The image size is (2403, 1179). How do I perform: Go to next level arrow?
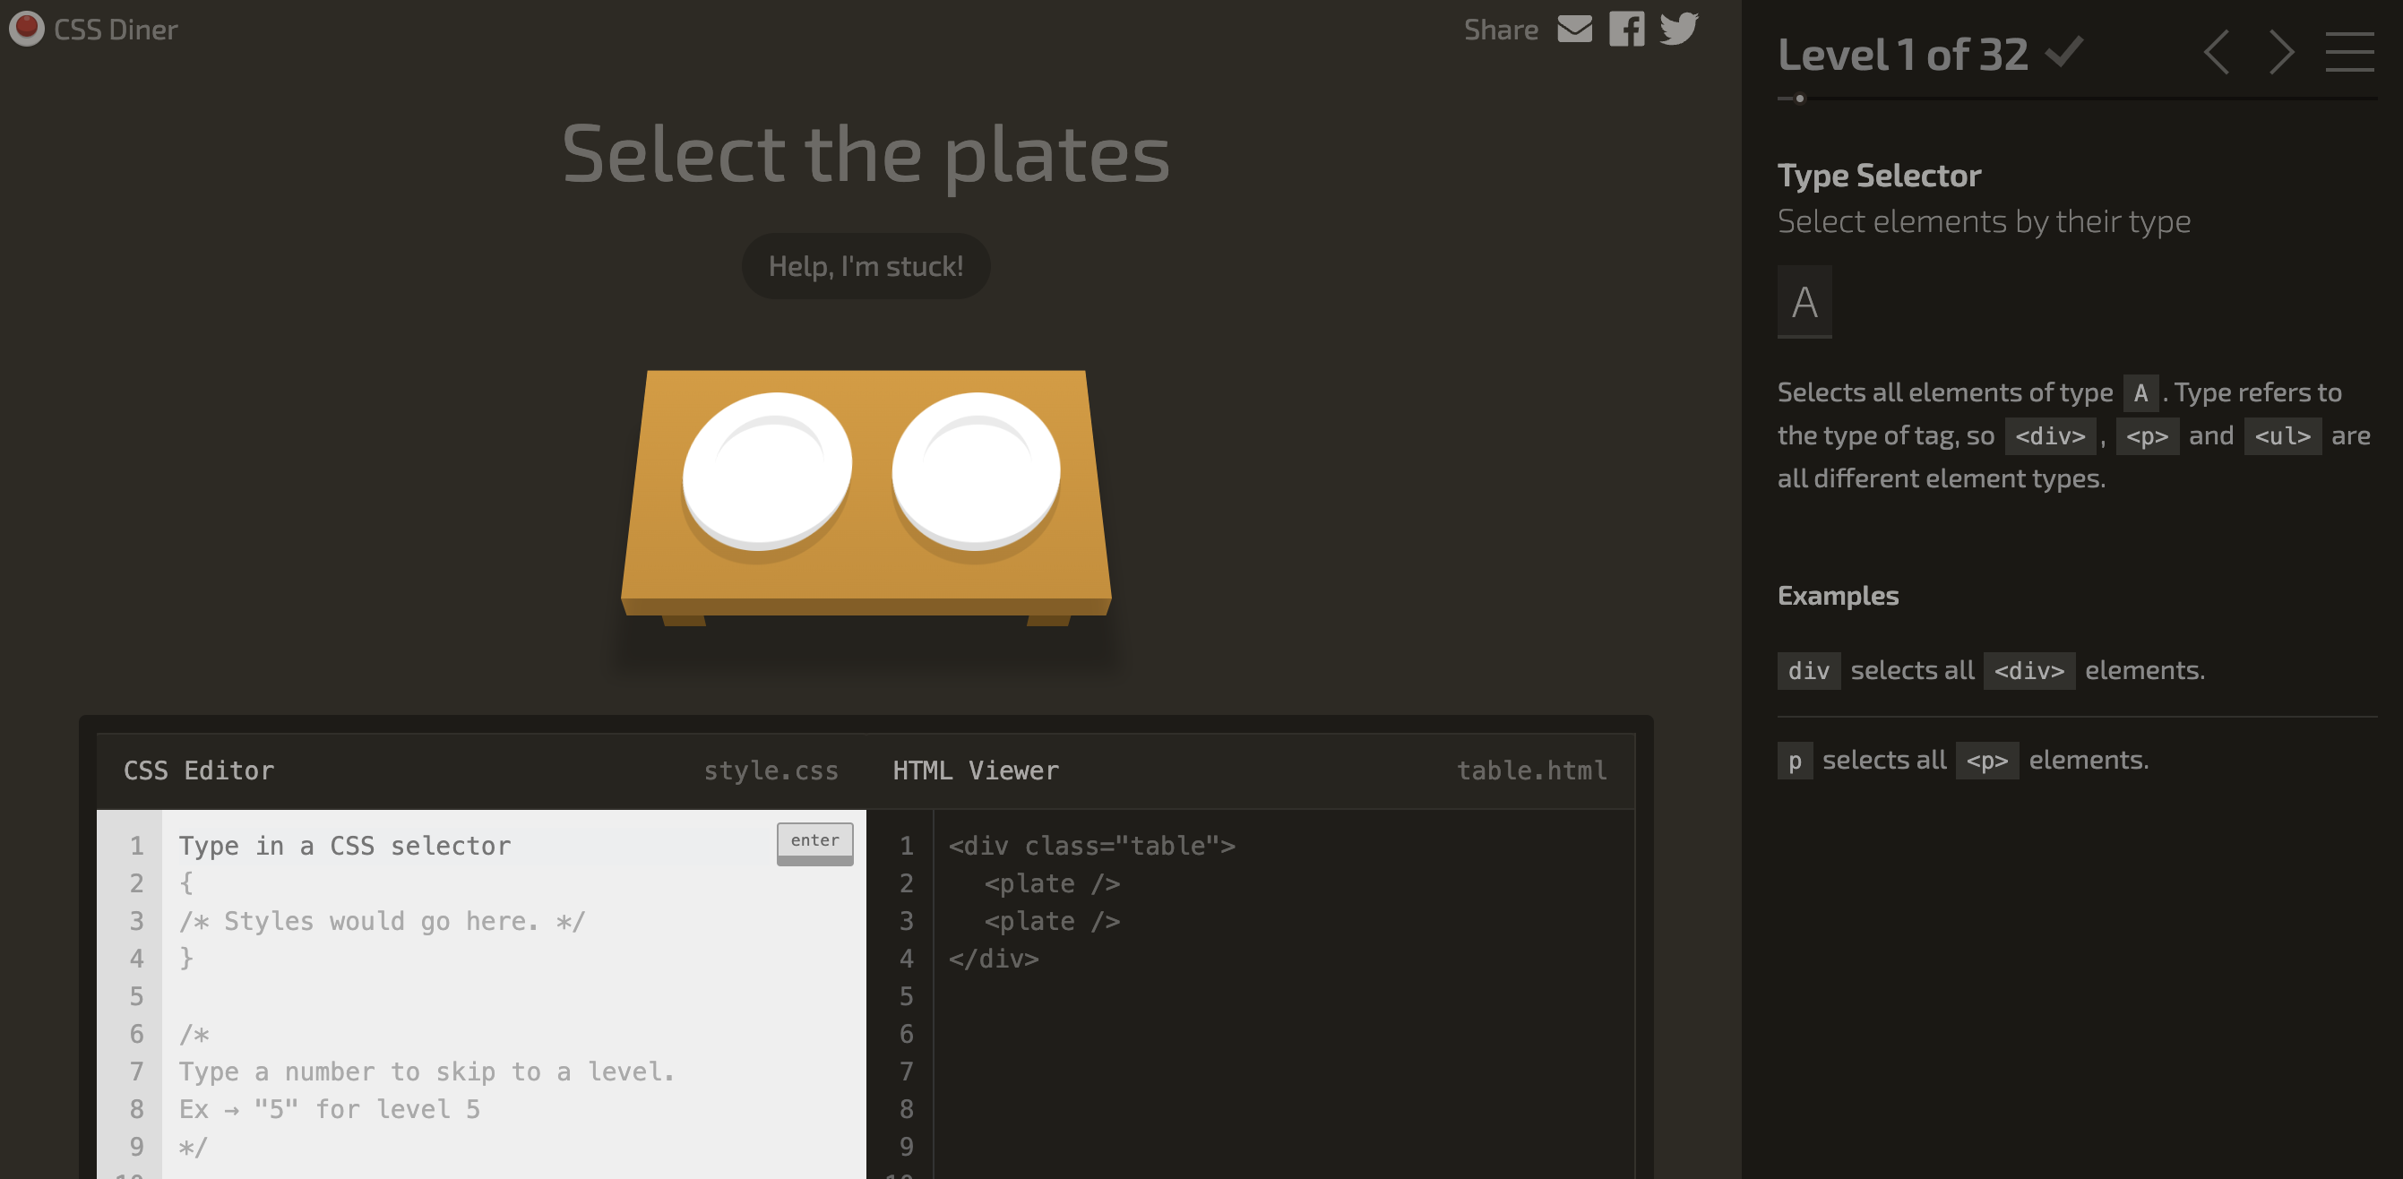[2282, 52]
